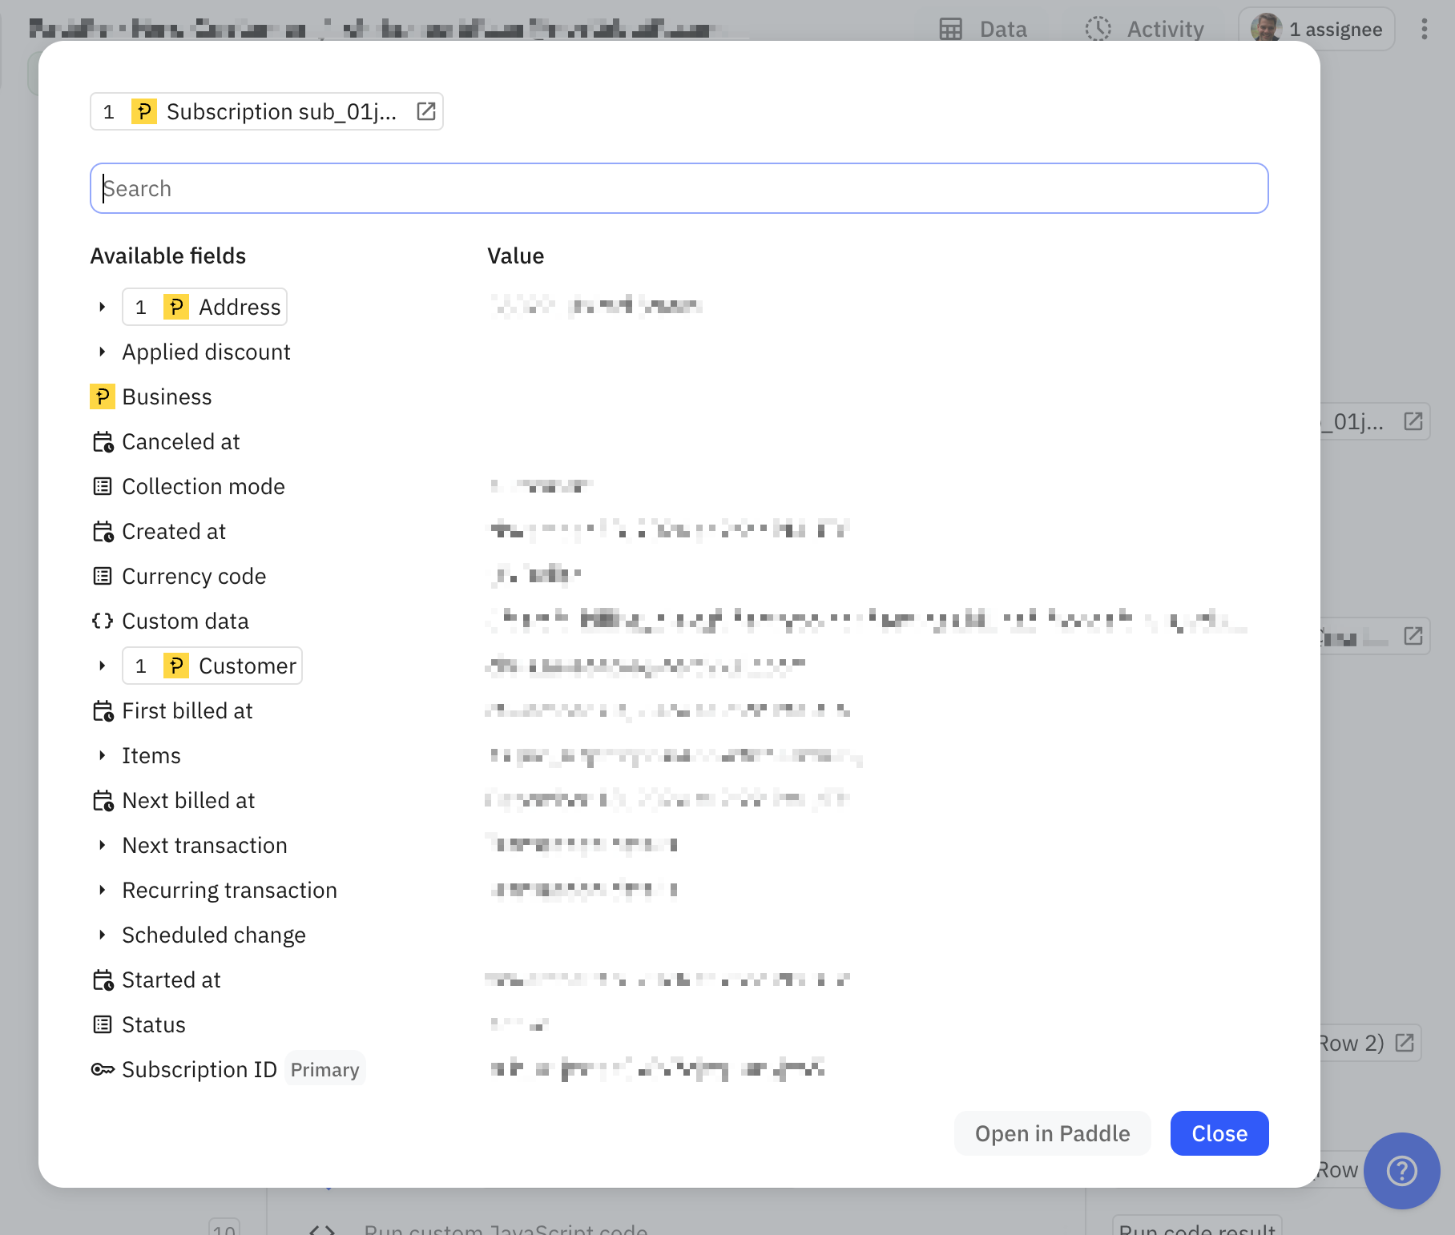1455x1235 pixels.
Task: Switch to the Activity view
Action: [1164, 29]
